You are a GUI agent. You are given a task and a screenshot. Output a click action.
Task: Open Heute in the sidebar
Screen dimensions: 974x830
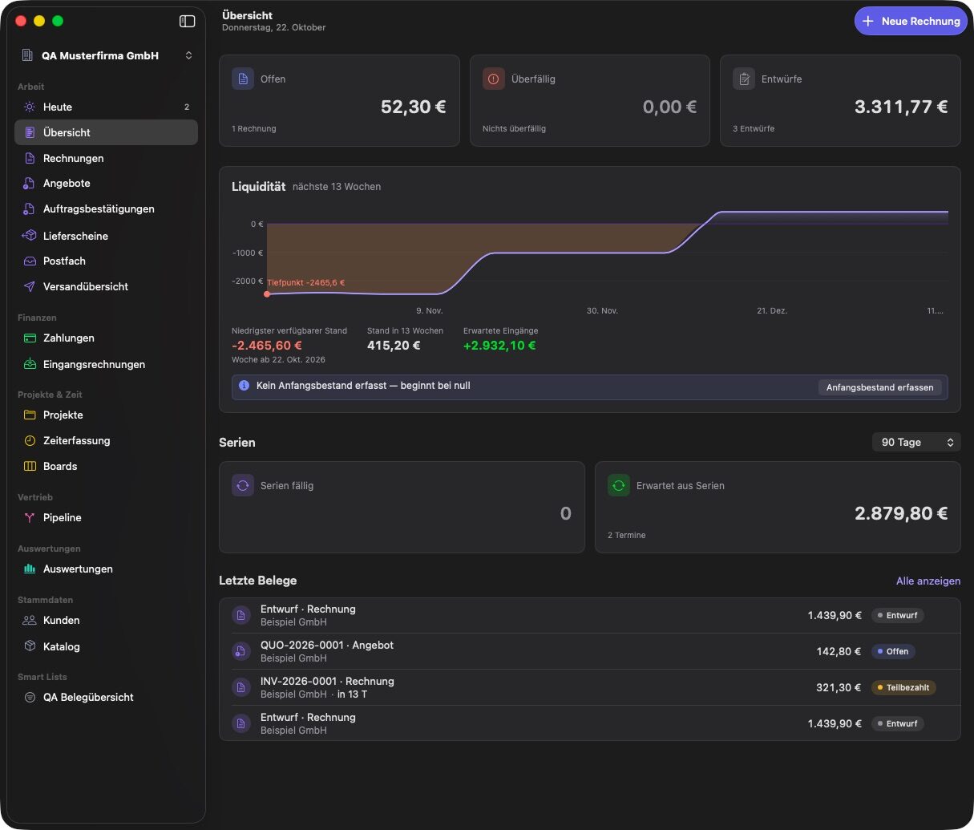(x=106, y=107)
